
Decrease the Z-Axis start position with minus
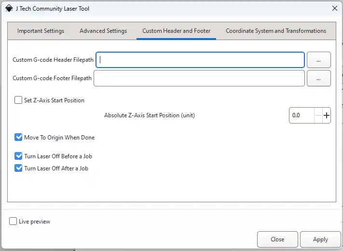(x=318, y=115)
